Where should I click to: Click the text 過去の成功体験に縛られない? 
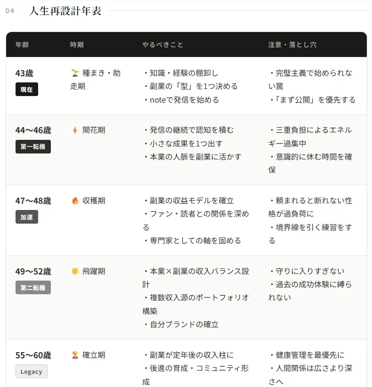click(310, 291)
